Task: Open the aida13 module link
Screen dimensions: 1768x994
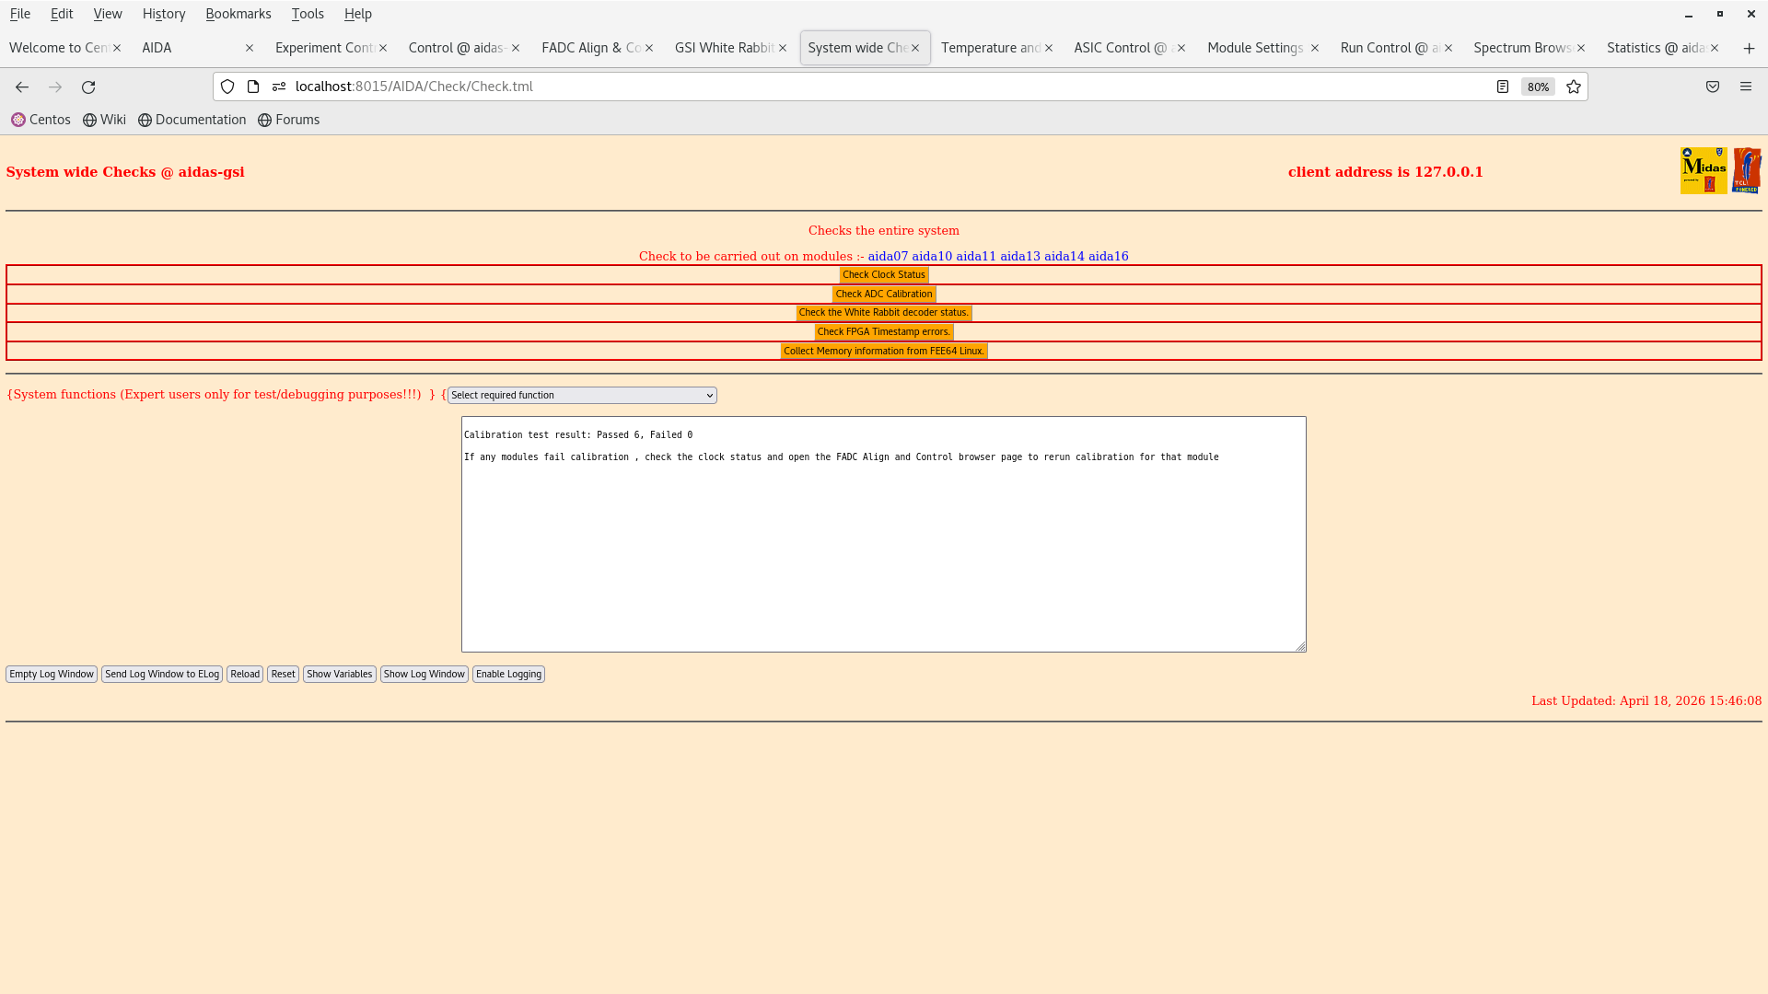Action: click(x=1020, y=256)
